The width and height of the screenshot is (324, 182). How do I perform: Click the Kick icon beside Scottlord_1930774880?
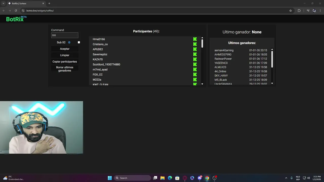click(195, 64)
